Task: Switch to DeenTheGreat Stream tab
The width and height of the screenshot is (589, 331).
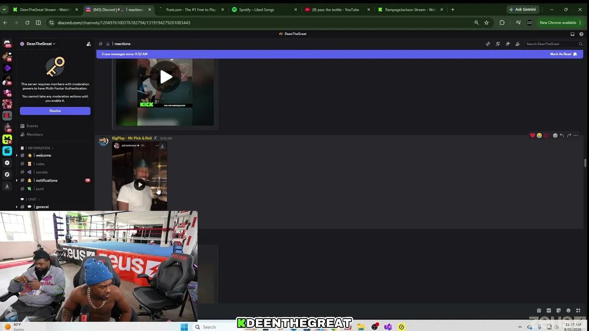Action: click(x=45, y=10)
